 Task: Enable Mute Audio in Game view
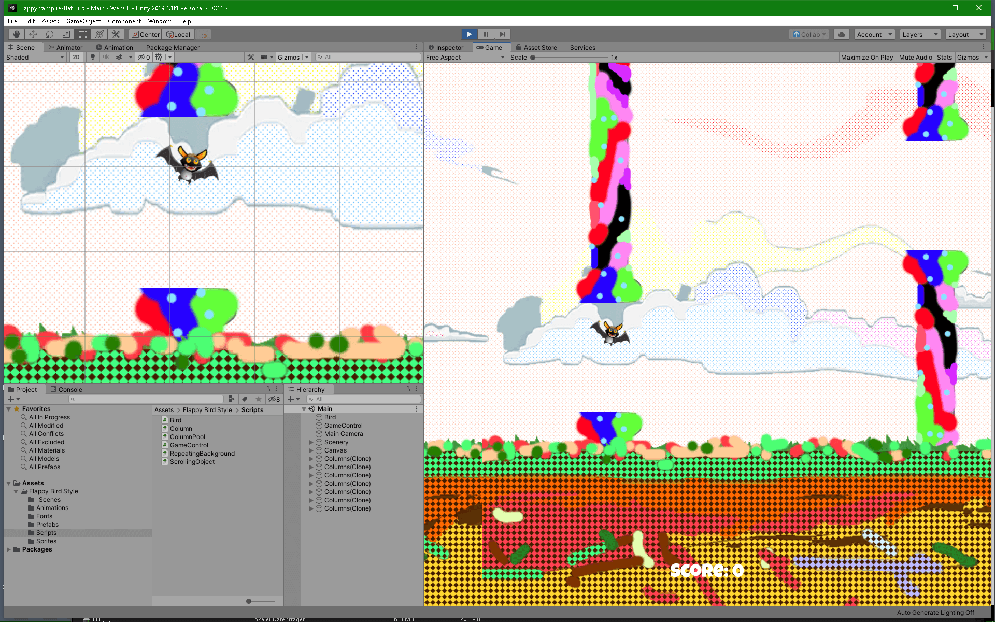click(x=915, y=58)
